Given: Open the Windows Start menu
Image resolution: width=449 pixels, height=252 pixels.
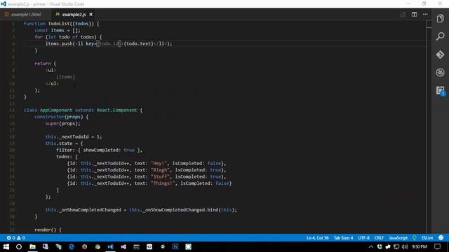Looking at the screenshot, I should pos(6,246).
